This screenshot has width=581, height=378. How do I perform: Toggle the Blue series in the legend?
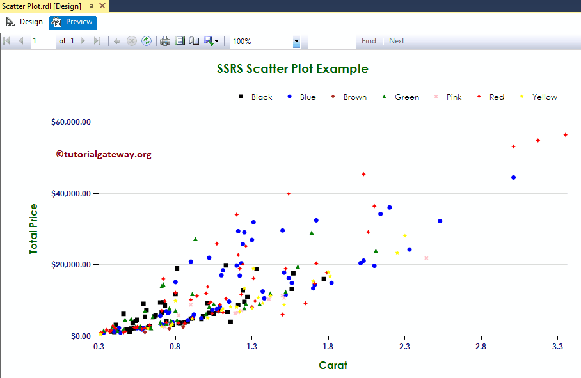306,97
